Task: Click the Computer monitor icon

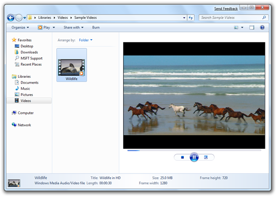Action: click(x=14, y=113)
